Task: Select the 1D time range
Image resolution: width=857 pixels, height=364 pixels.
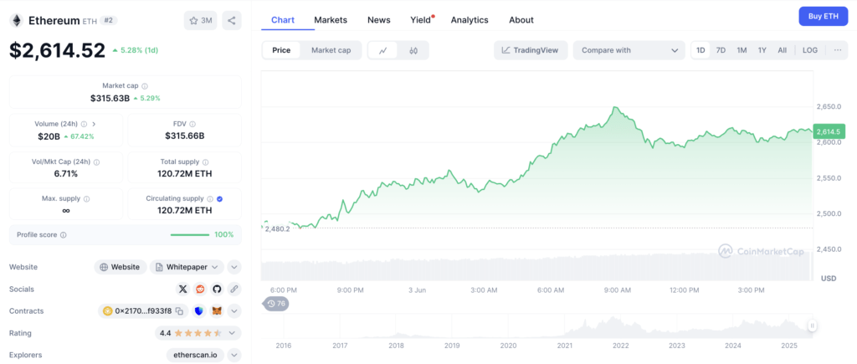Action: pos(700,50)
